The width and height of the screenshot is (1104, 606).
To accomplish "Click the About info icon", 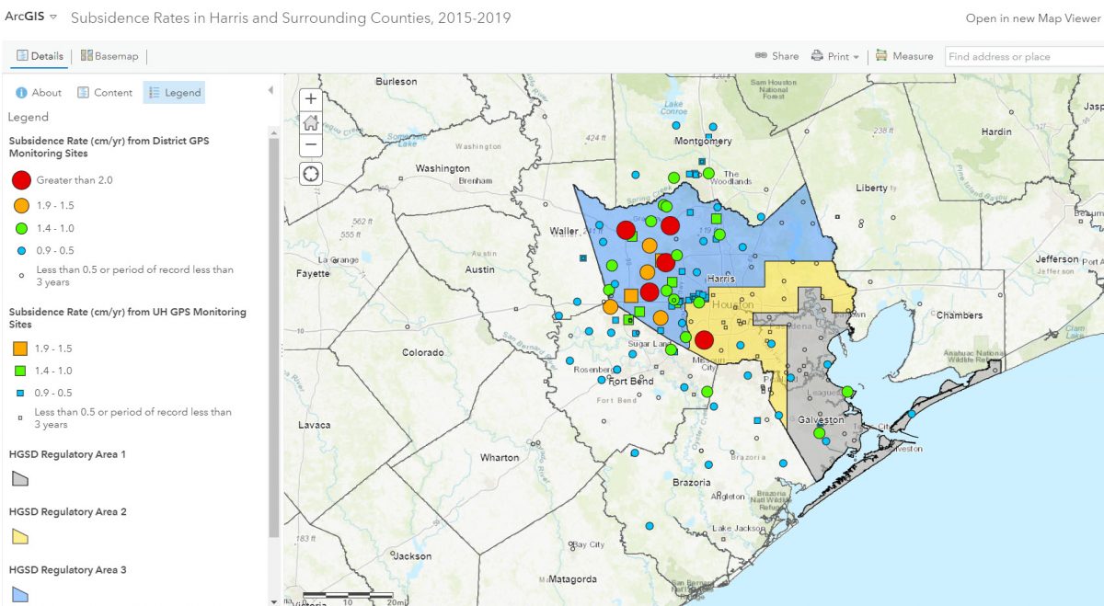I will [19, 92].
